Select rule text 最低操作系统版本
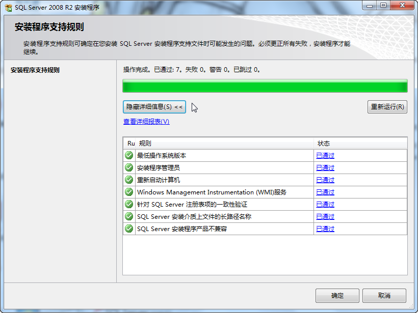Viewport: 418px width, 313px height. 162,155
